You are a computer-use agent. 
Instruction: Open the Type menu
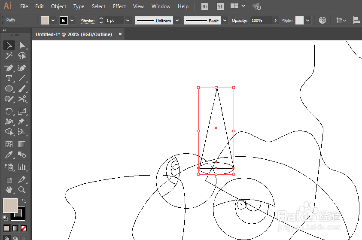pos(79,6)
